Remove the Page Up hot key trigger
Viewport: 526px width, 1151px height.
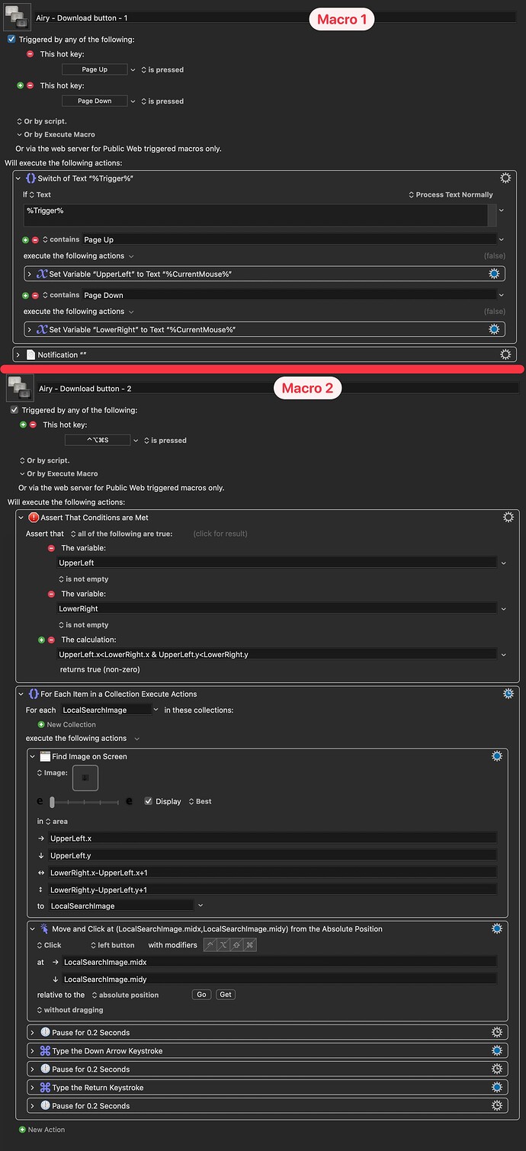[x=30, y=54]
